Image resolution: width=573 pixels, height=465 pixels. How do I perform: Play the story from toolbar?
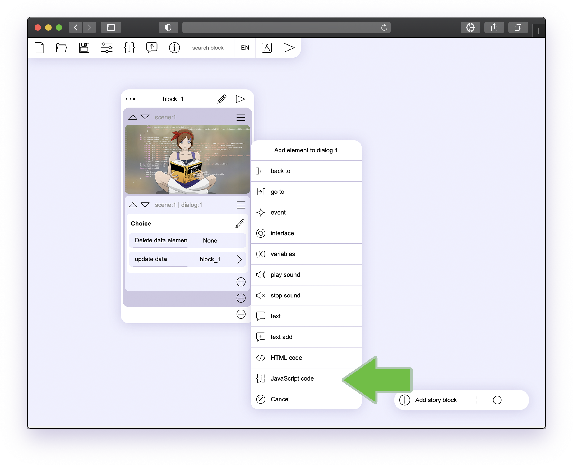(289, 48)
